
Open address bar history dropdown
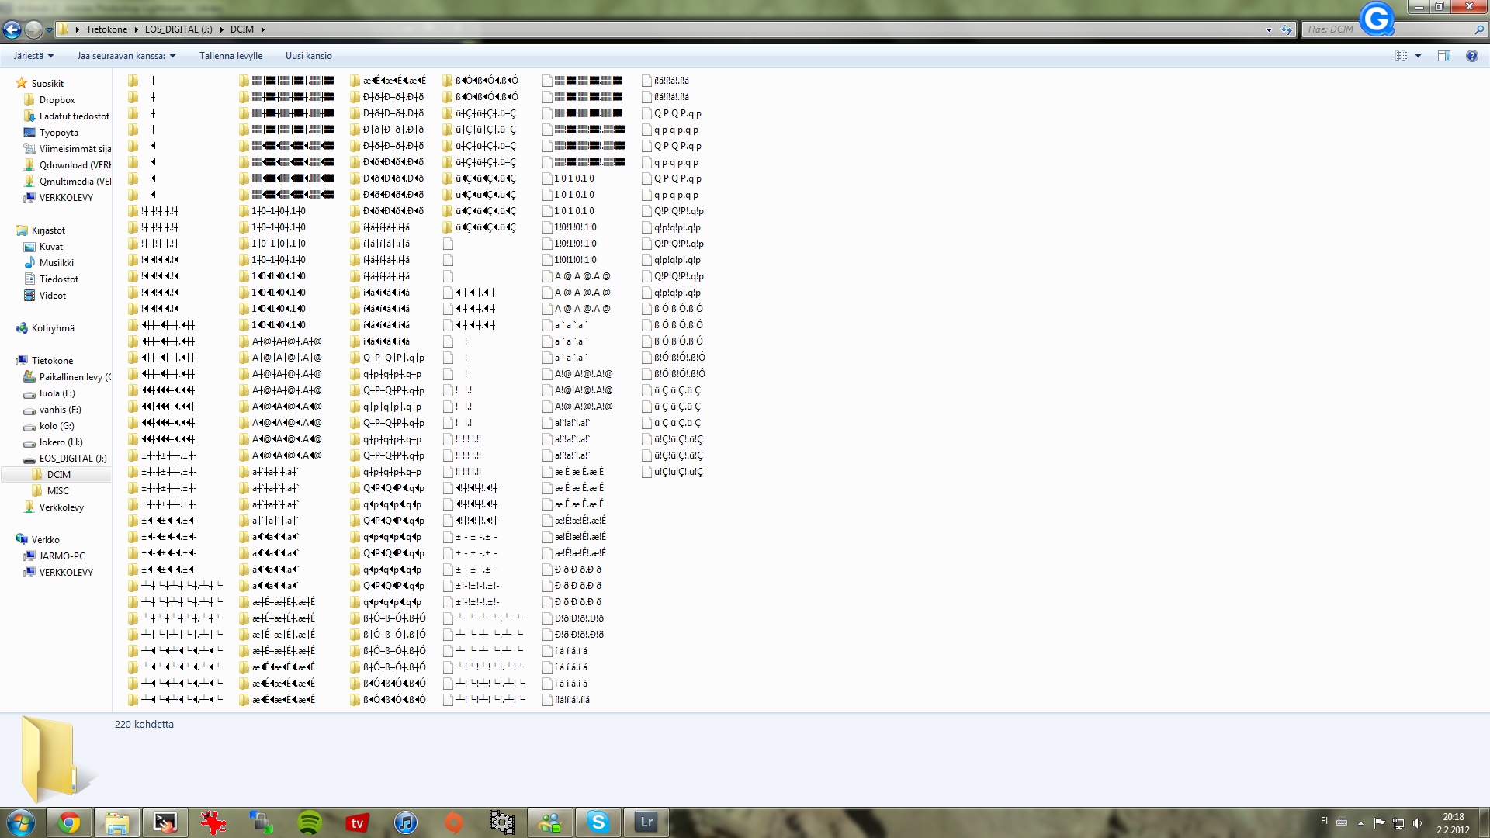click(1269, 29)
